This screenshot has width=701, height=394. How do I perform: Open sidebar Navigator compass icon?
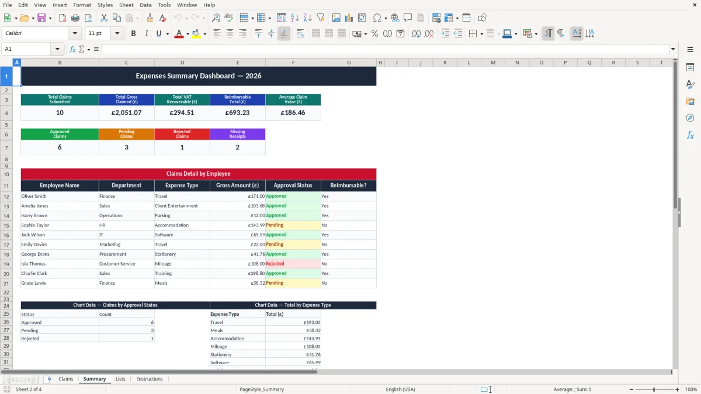[x=690, y=118]
